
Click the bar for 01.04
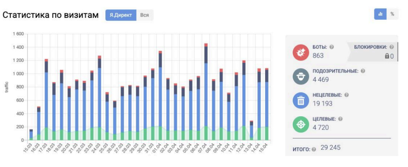[x=160, y=95]
